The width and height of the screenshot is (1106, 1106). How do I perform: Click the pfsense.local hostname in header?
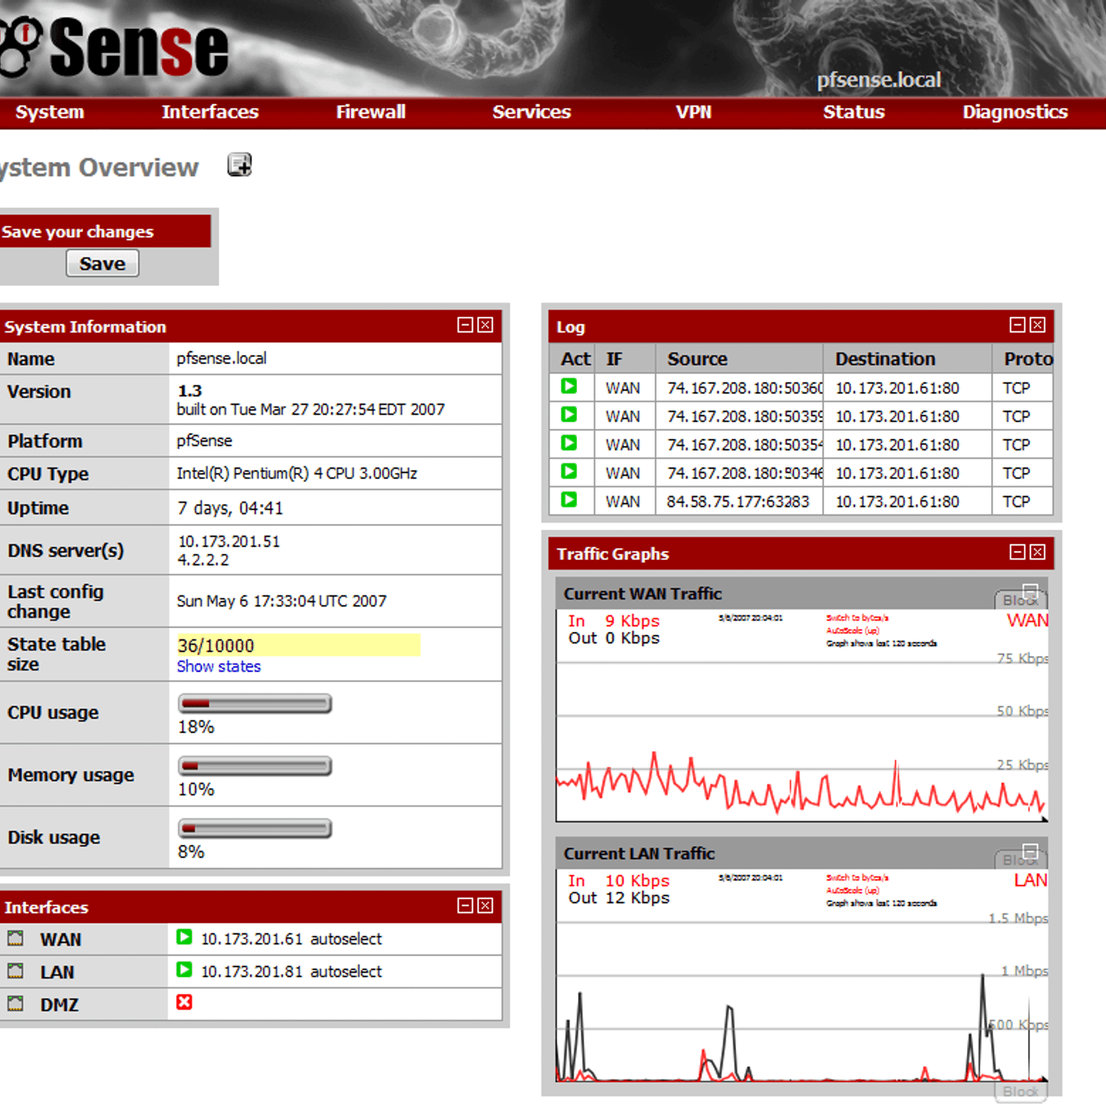tap(879, 80)
